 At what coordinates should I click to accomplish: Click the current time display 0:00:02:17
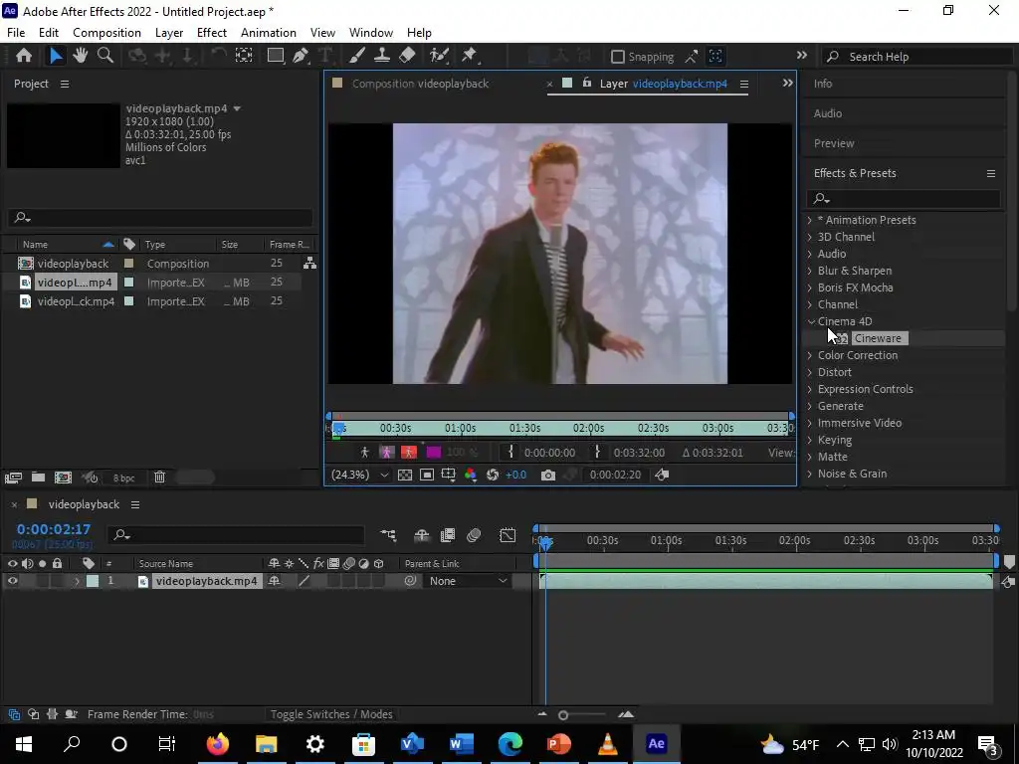pyautogui.click(x=54, y=529)
